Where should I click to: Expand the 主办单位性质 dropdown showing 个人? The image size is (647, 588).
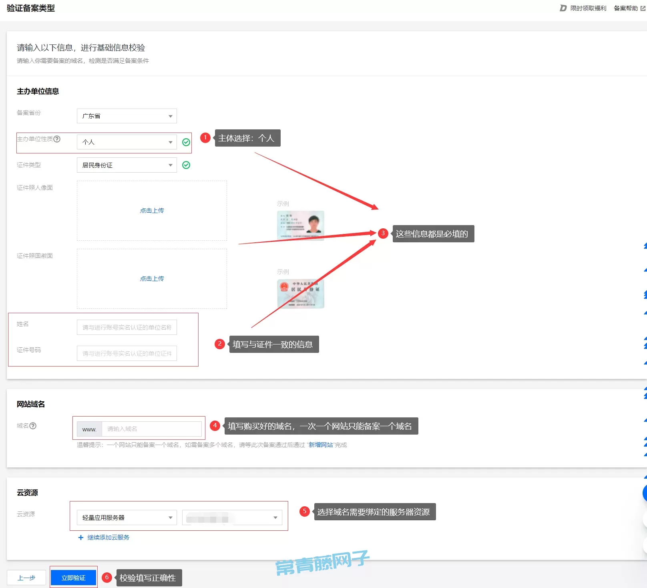tap(127, 142)
